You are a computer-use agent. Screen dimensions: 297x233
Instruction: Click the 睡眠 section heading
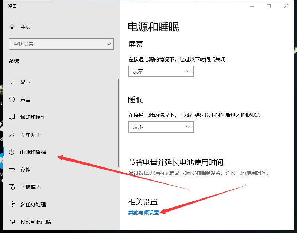click(136, 100)
